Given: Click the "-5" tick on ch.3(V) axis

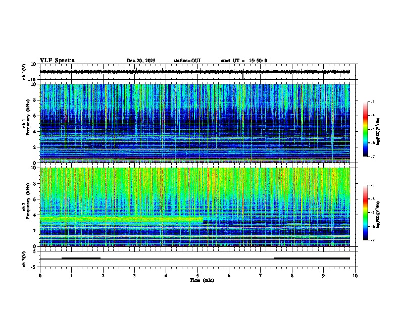Looking at the screenshot, I should point(34,267).
